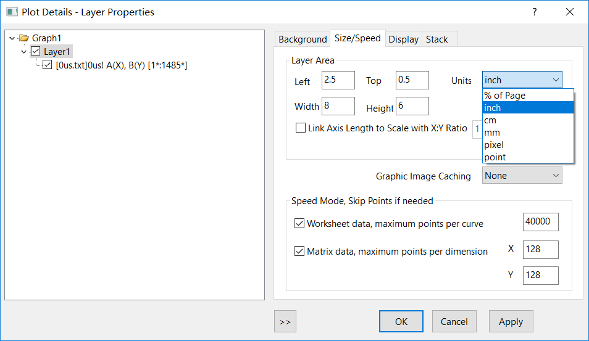Click the Graph1 folder icon
589x341 pixels.
[24, 38]
